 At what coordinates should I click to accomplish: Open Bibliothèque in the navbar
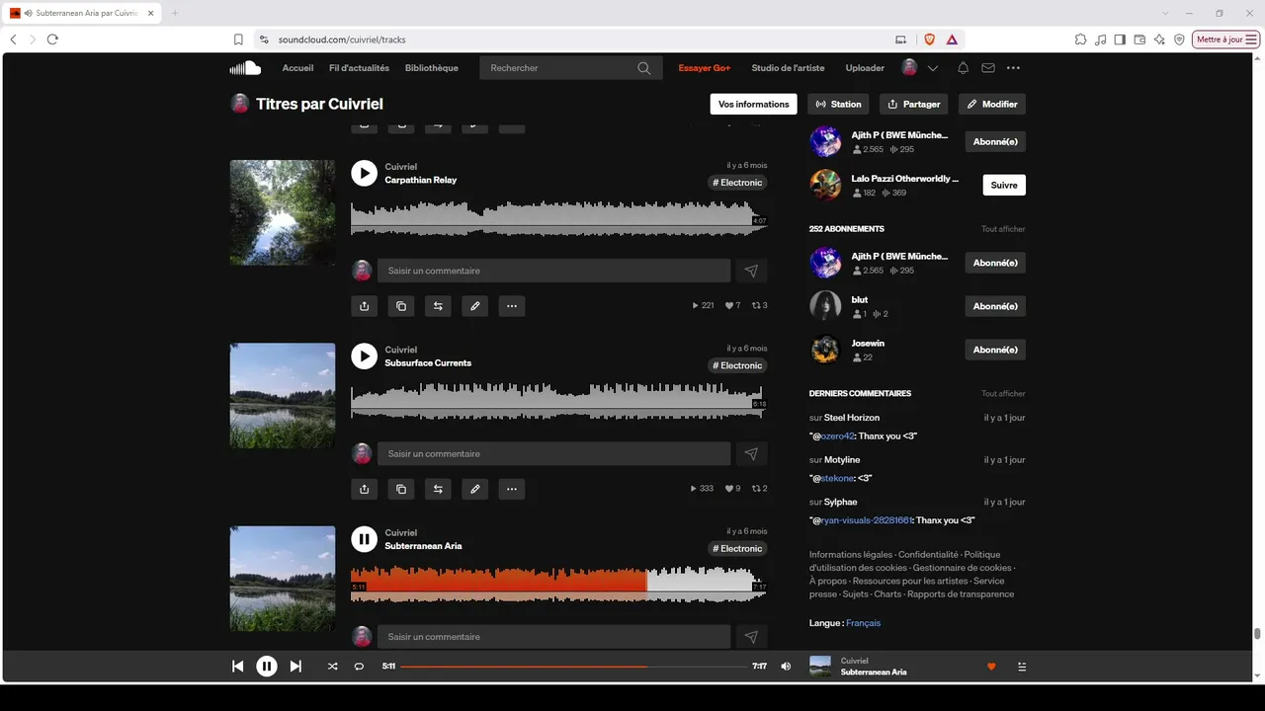pos(432,68)
